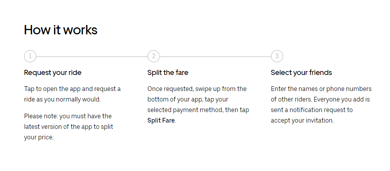
Task: Click the "Enter the names or phone numbers" line
Action: pyautogui.click(x=321, y=89)
